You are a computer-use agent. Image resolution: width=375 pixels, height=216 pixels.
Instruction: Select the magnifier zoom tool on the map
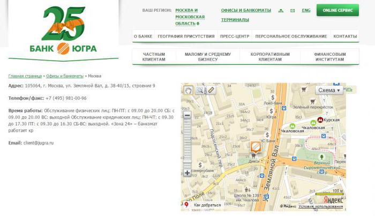click(200, 91)
